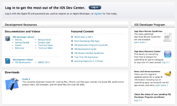Click document icon beside iOS Development Guide
The image size is (177, 106).
point(72,49)
